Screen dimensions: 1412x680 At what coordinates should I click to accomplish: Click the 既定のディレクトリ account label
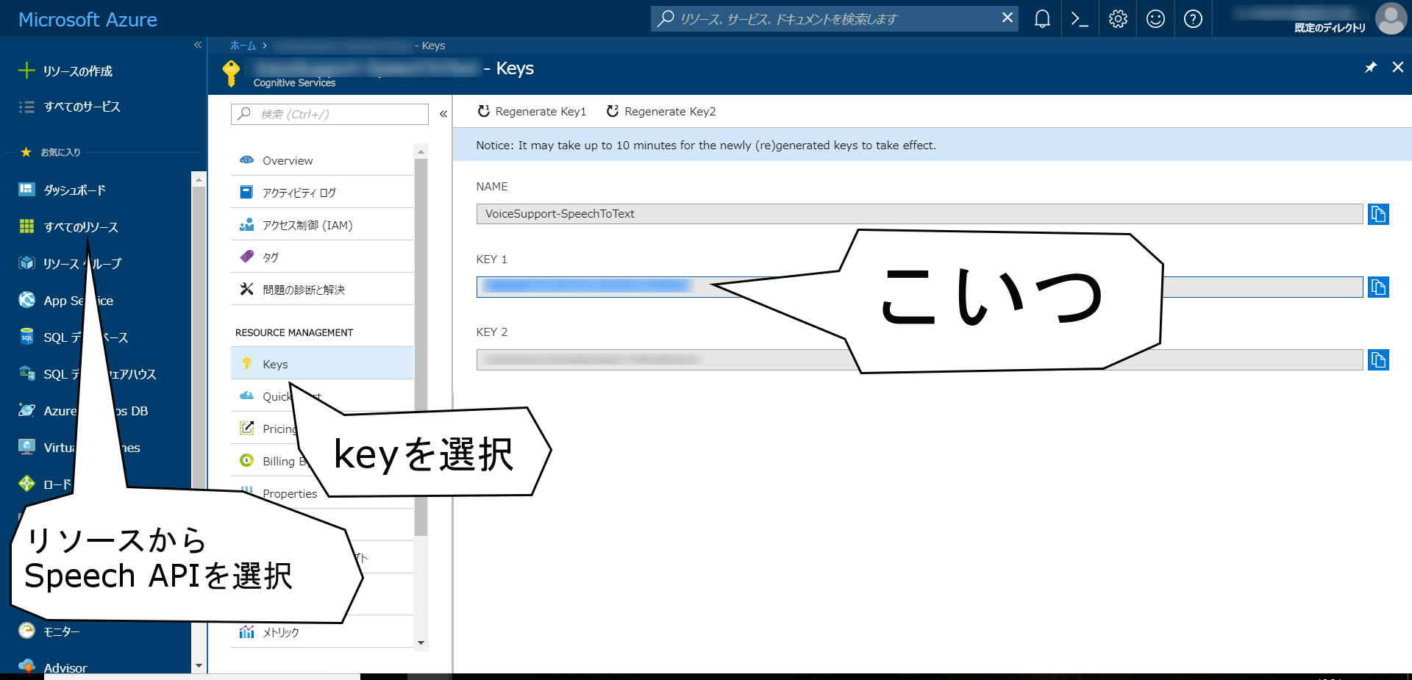point(1330,28)
